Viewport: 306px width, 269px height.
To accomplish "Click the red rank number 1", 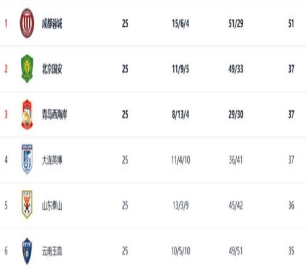I will click(x=6, y=23).
